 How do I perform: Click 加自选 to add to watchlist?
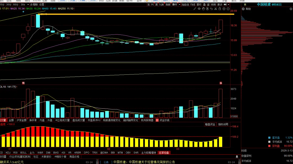[x=185, y=5]
